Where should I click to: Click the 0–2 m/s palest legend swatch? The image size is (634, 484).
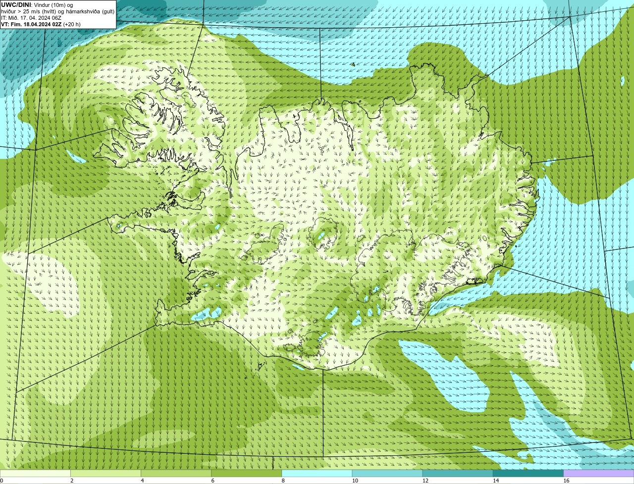tap(35, 474)
